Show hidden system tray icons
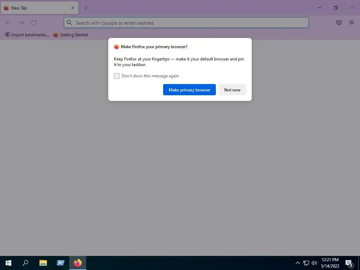 click(x=297, y=263)
